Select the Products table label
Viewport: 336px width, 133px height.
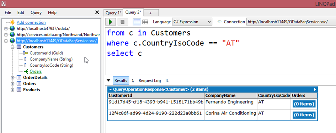pos(32,90)
